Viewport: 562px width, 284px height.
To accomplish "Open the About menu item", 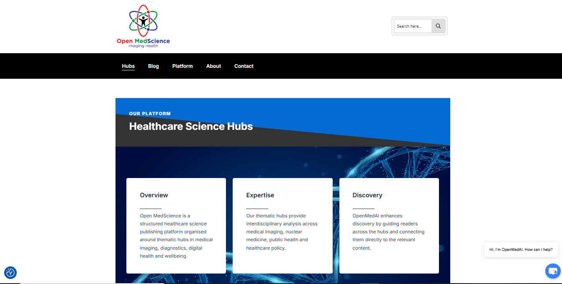I will tap(213, 66).
